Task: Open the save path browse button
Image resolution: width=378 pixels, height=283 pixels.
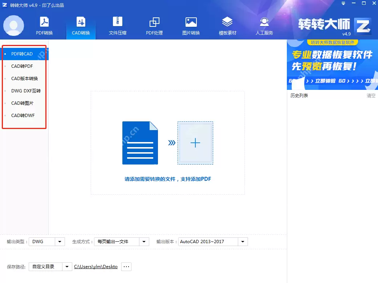Action: click(126, 266)
